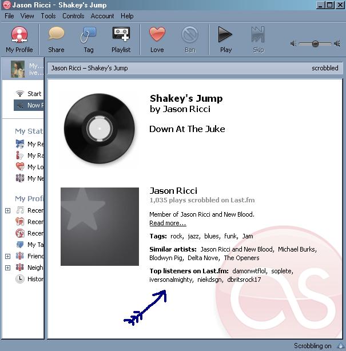Open the blues tag

coord(212,236)
